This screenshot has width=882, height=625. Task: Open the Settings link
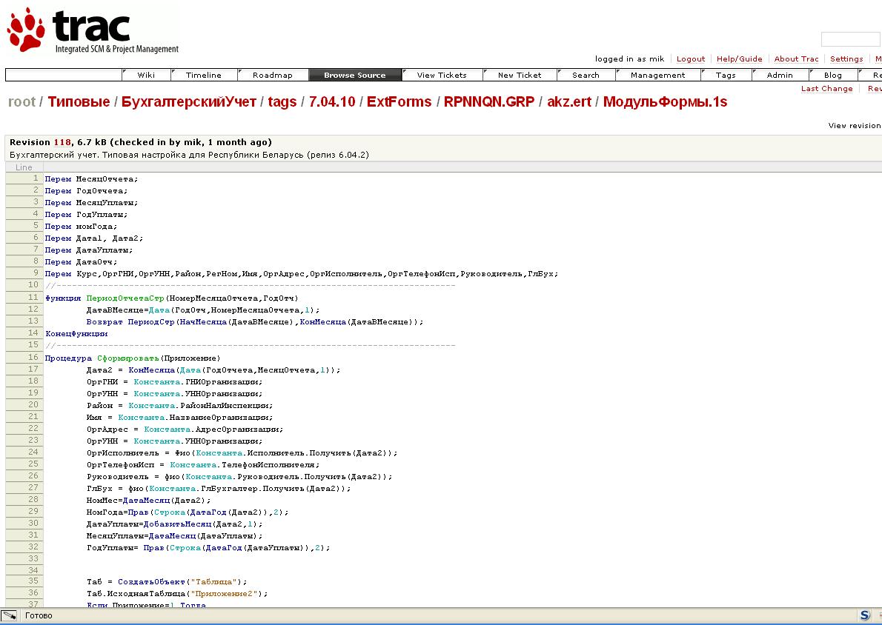(846, 59)
